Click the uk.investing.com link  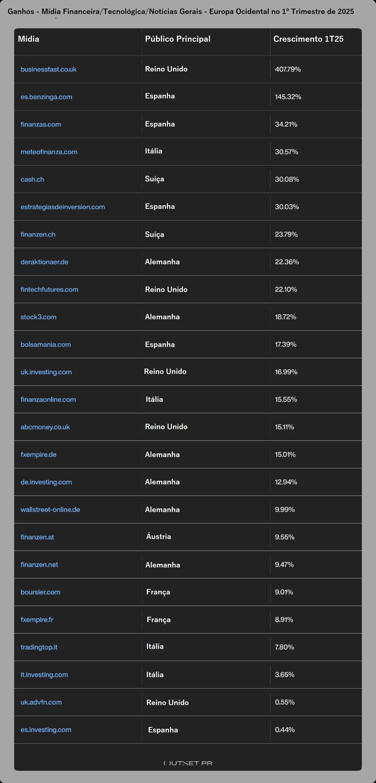(46, 372)
